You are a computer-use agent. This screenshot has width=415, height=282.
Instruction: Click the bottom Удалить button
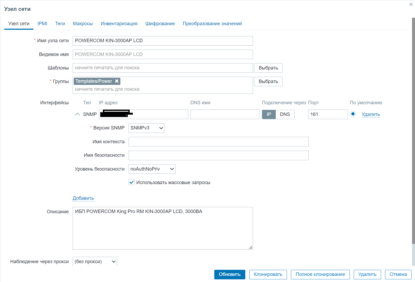(367, 275)
